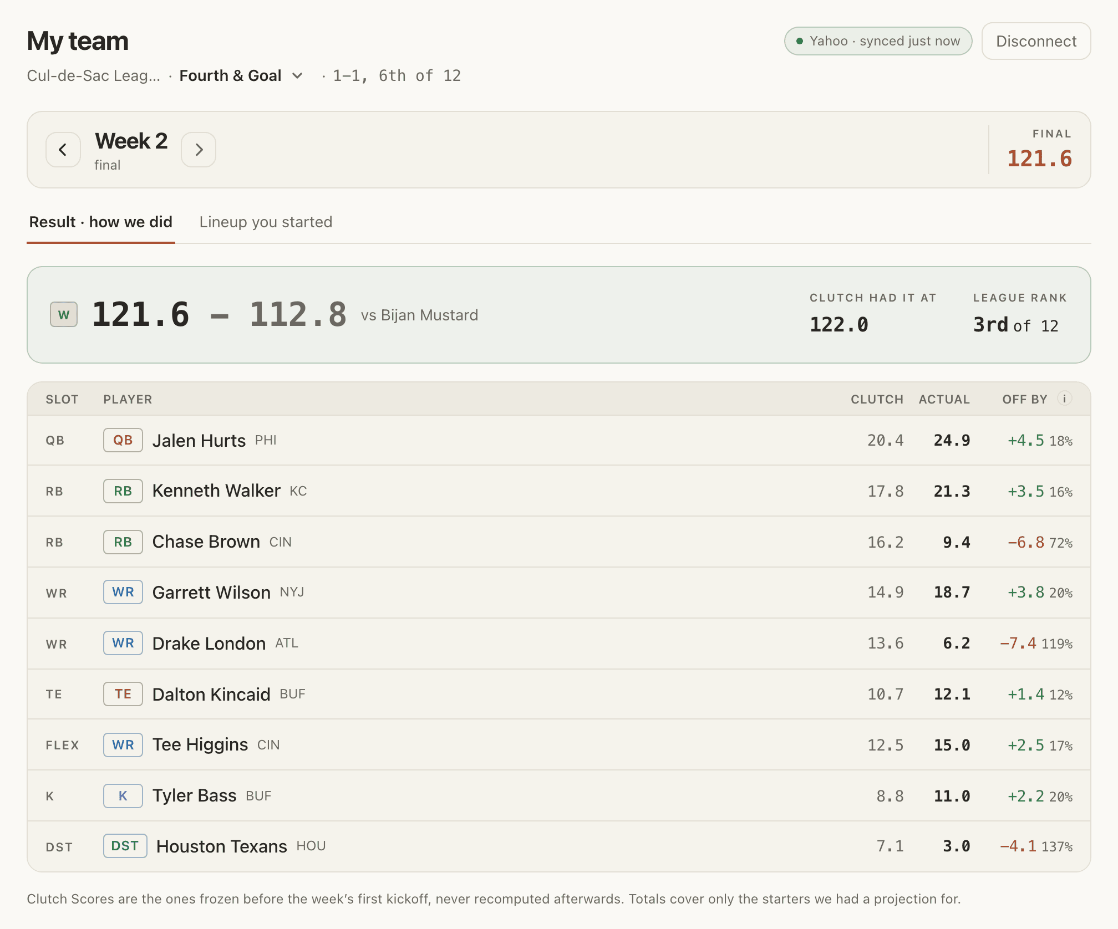Click Jalen Hurts QB position badge
Screen dimensions: 1118x929
(x=123, y=440)
